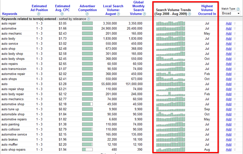Click trend chart for auto body shops
The image size is (243, 154).
pos(171,59)
